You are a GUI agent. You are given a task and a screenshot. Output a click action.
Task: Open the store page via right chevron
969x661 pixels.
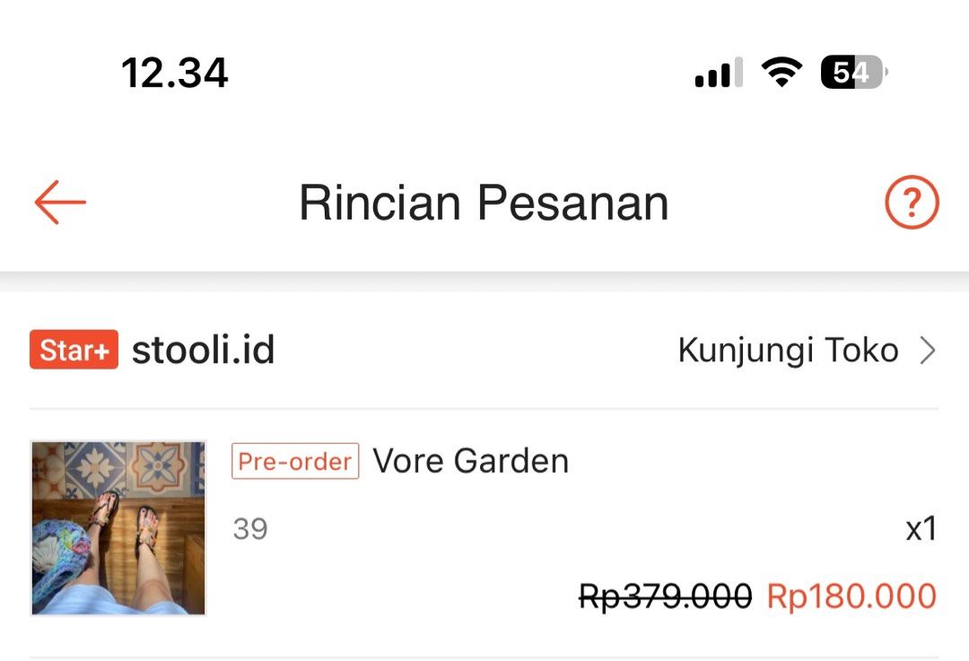click(x=926, y=350)
